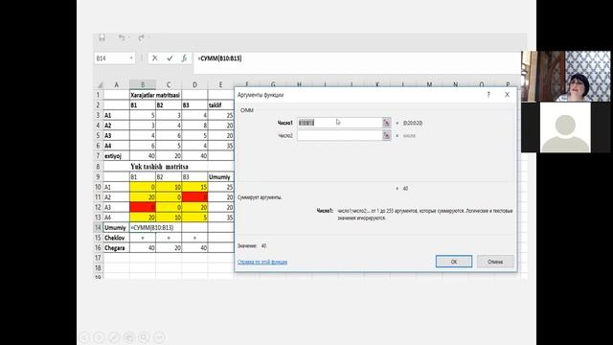Image resolution: width=613 pixels, height=345 pixels.
Task: Click the empty Число2 argument field
Action: click(x=339, y=136)
